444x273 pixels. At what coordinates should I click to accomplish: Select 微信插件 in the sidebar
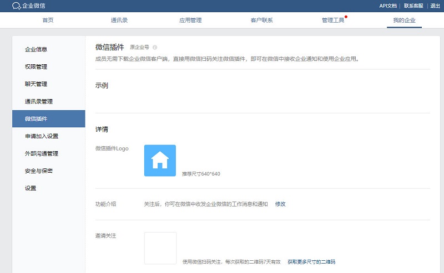[x=49, y=119]
